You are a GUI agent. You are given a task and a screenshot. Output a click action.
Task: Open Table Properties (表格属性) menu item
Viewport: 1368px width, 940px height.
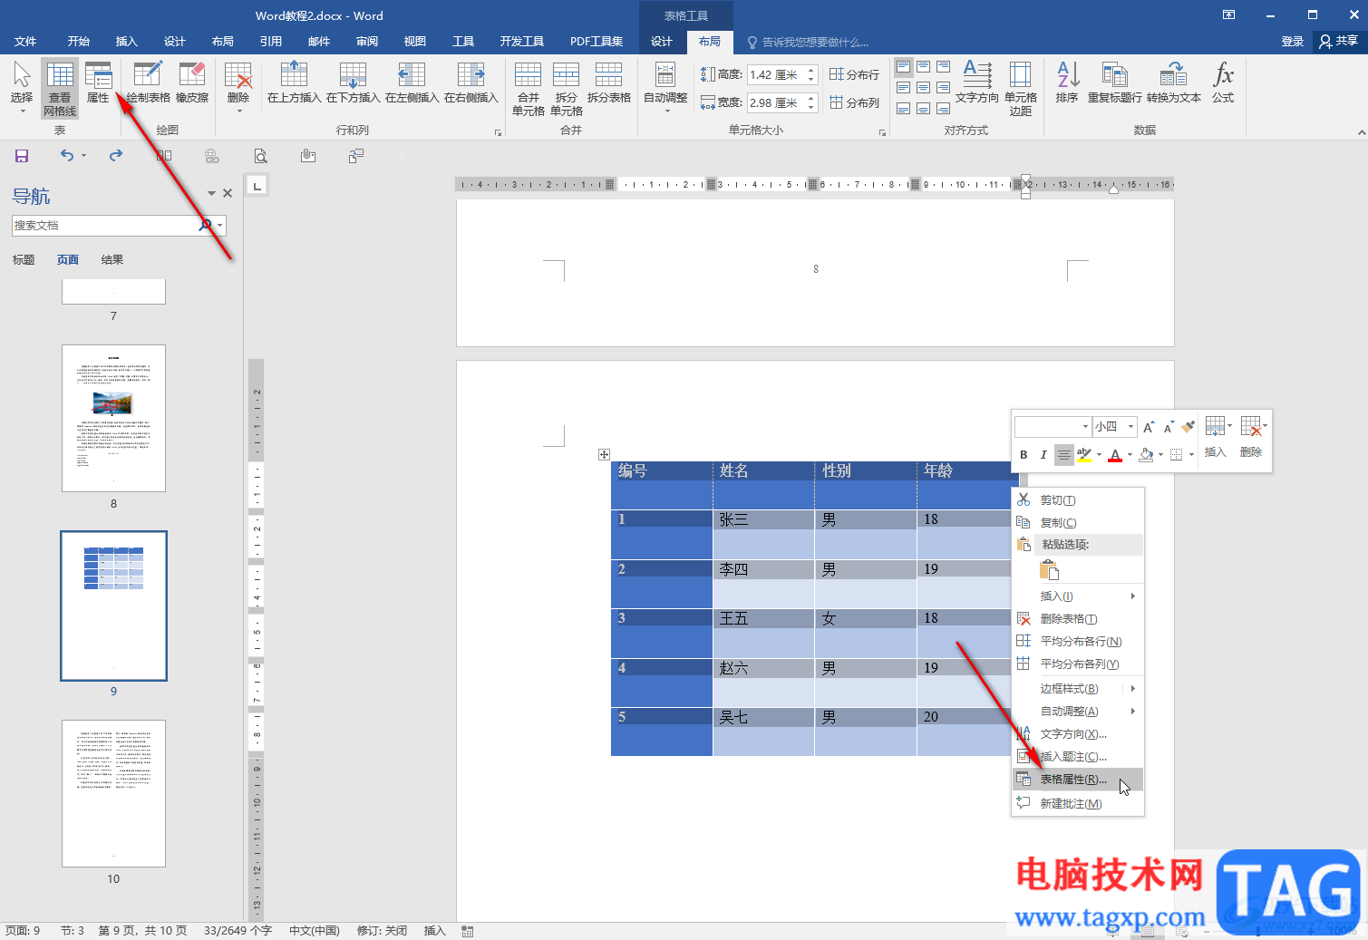[1078, 780]
